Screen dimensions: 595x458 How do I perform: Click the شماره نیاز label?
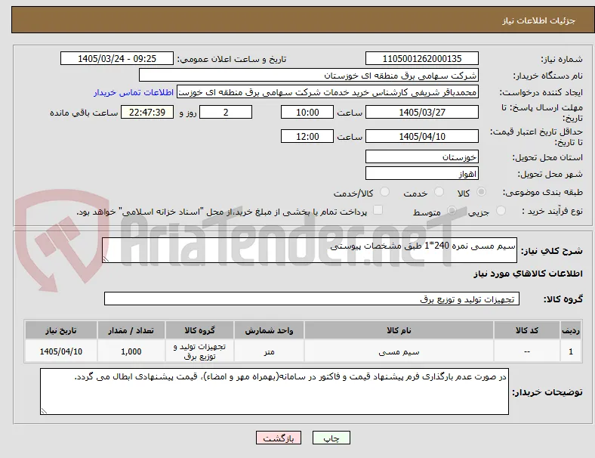(x=562, y=59)
